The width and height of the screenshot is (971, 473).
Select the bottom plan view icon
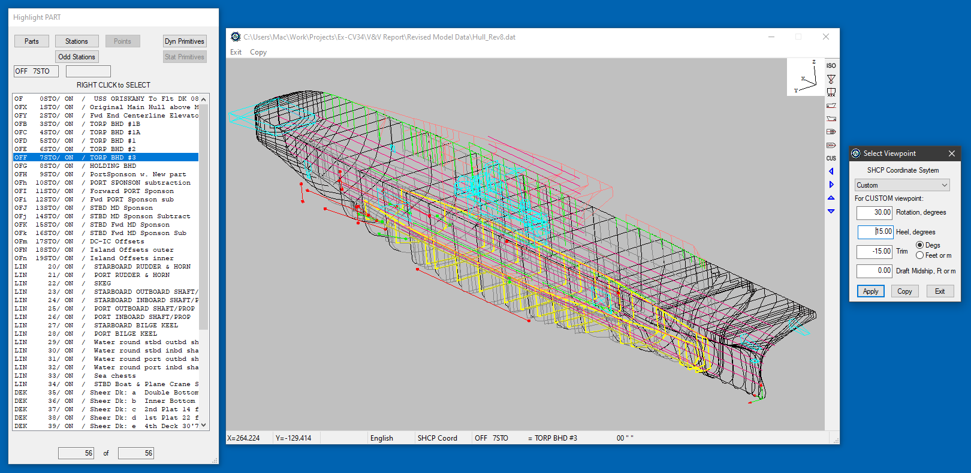tap(831, 145)
